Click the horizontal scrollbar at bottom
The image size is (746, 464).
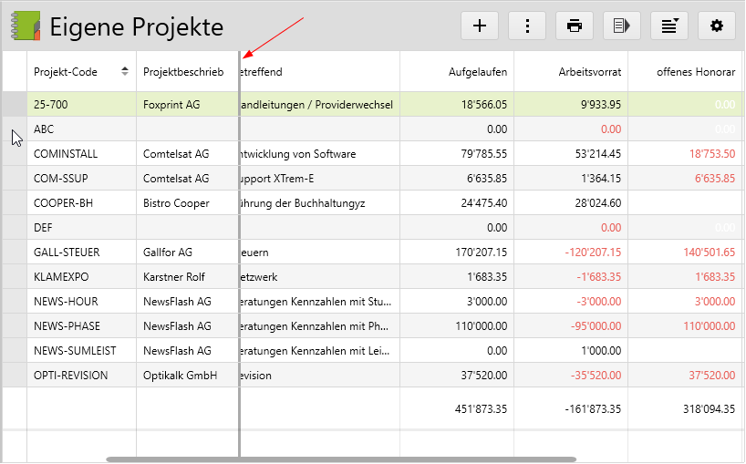[341, 459]
